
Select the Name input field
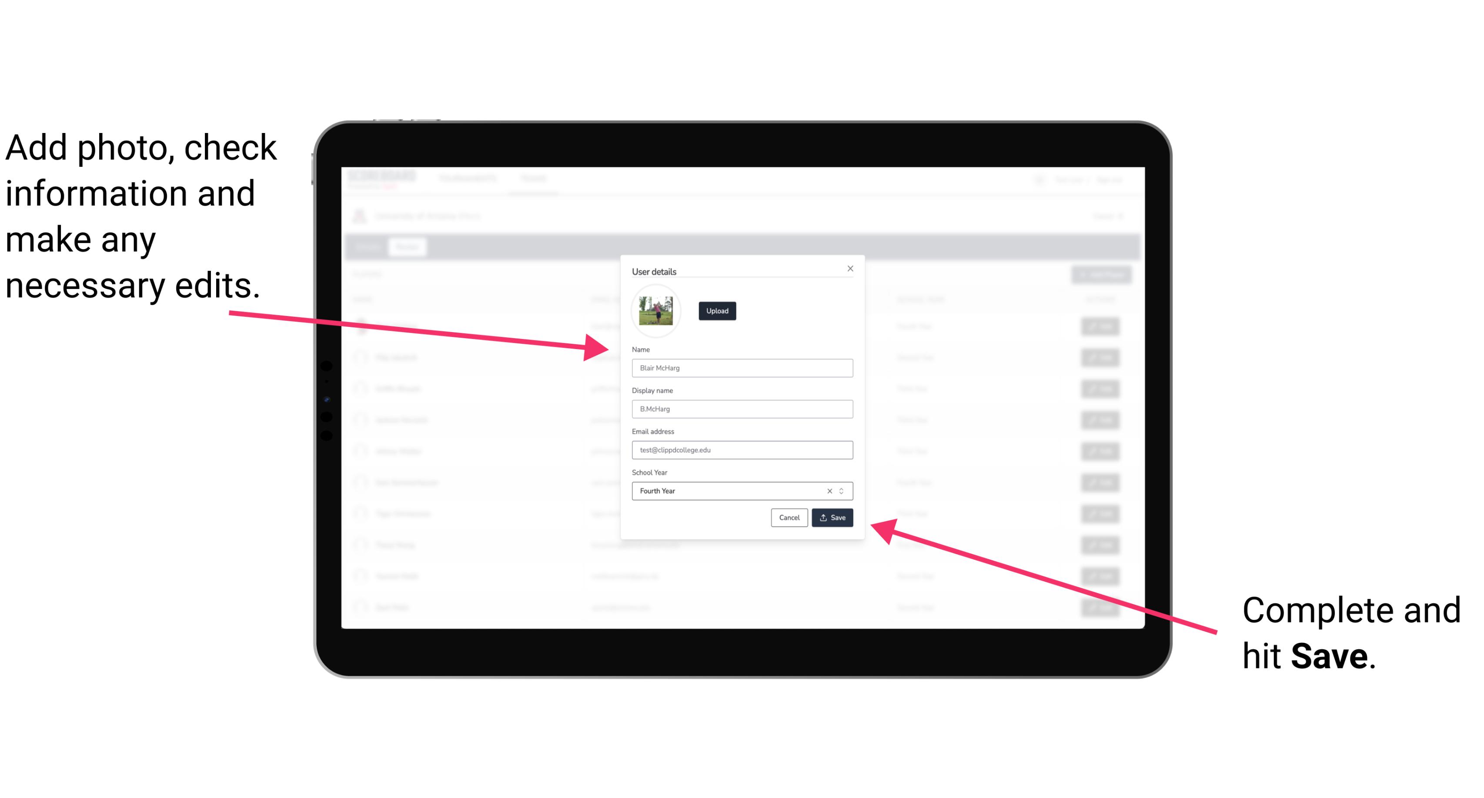click(x=742, y=368)
